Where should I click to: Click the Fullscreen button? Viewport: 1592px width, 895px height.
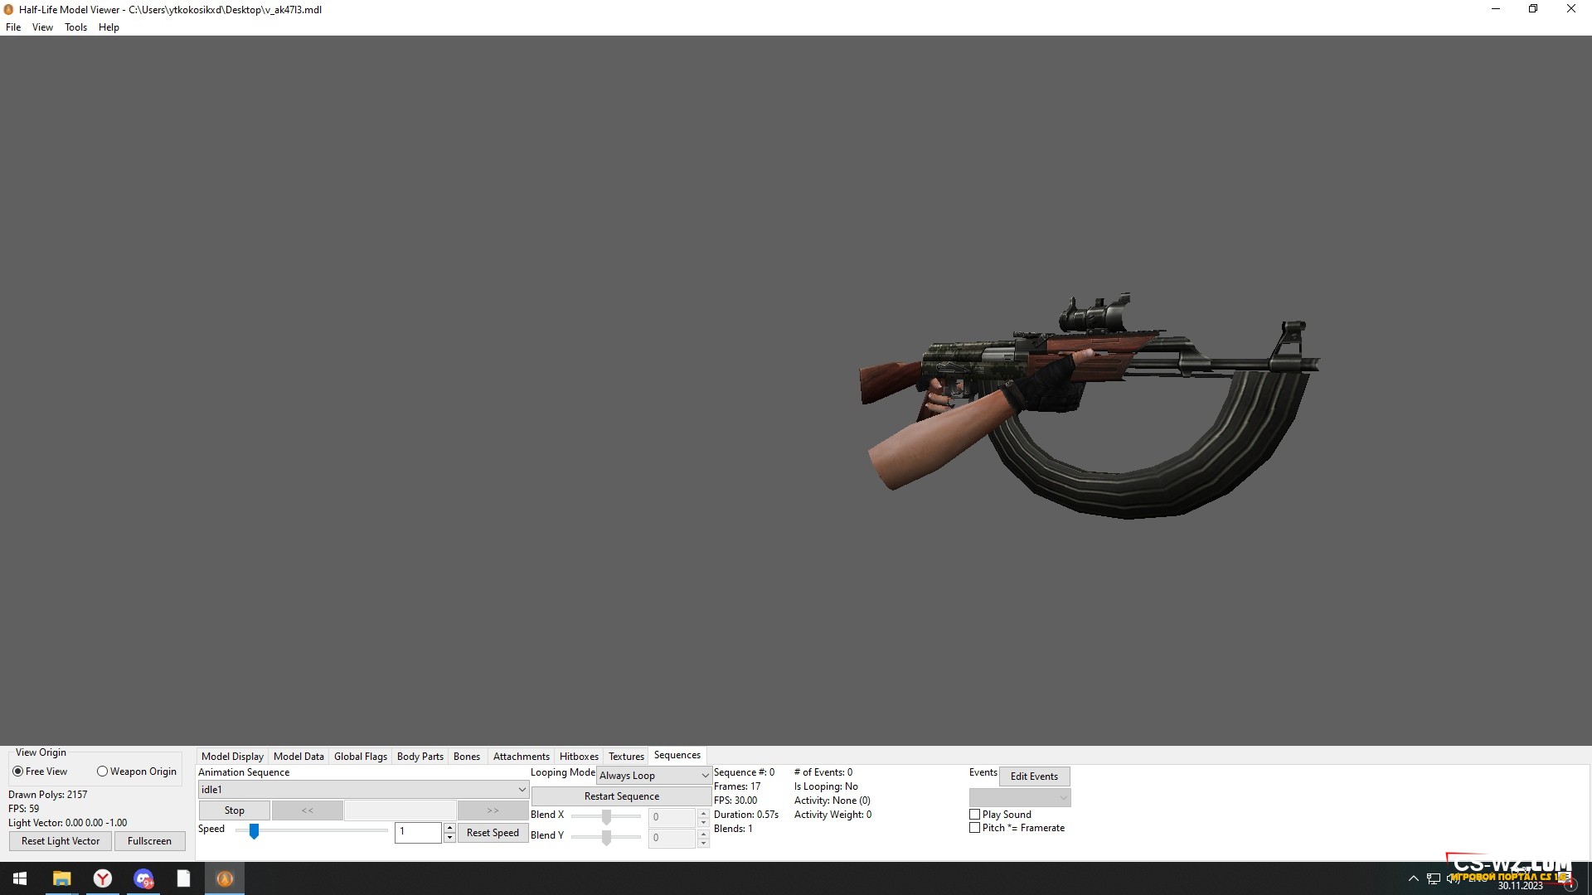[x=149, y=841]
